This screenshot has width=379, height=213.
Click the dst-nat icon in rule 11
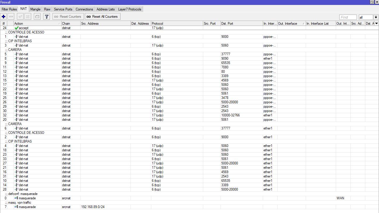[16, 67]
